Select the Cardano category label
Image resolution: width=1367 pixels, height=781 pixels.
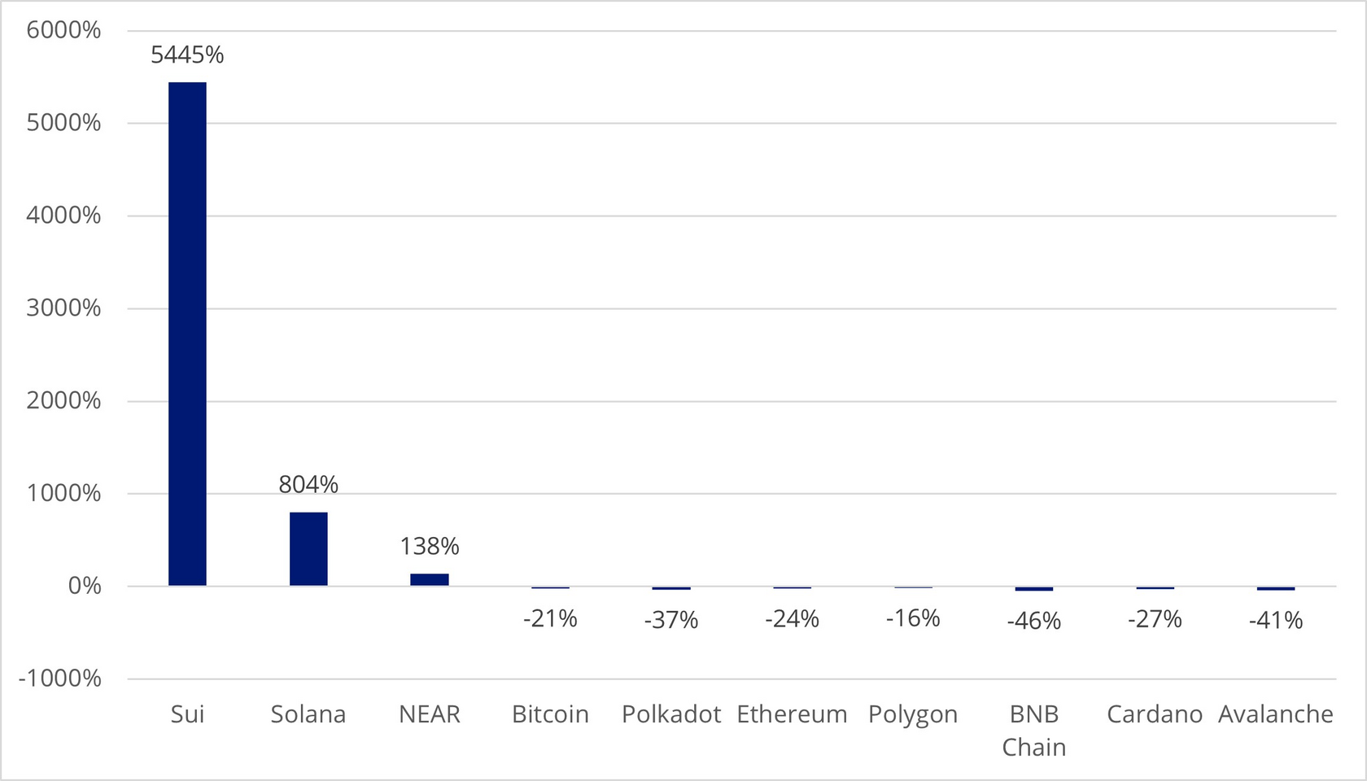[x=1155, y=714]
